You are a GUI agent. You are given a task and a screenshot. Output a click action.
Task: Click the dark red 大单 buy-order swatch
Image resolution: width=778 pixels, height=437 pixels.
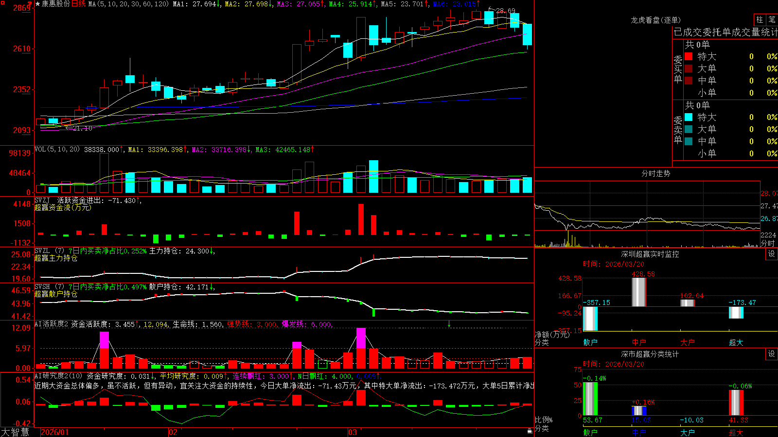pyautogui.click(x=689, y=68)
